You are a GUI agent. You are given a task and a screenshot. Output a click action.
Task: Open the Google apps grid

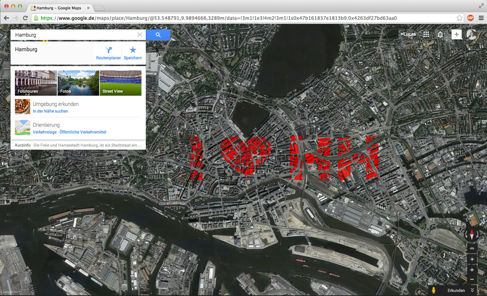pyautogui.click(x=426, y=35)
